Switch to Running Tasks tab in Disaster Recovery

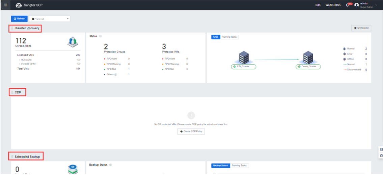(x=229, y=37)
